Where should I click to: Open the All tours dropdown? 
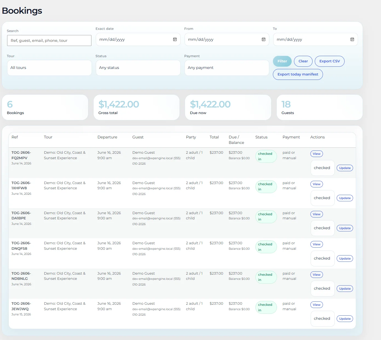(x=50, y=68)
